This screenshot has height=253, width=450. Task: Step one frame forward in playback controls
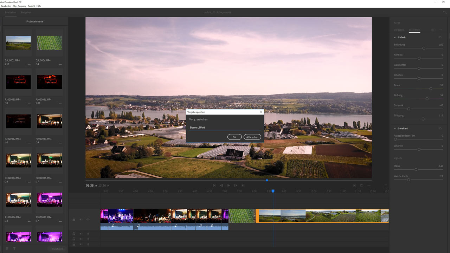coord(236,186)
